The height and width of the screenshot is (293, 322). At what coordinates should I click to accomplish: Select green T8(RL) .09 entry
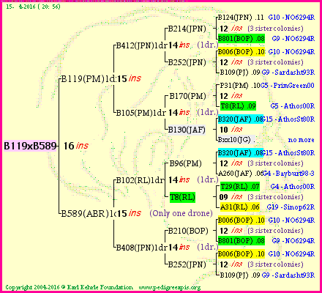tap(238, 106)
